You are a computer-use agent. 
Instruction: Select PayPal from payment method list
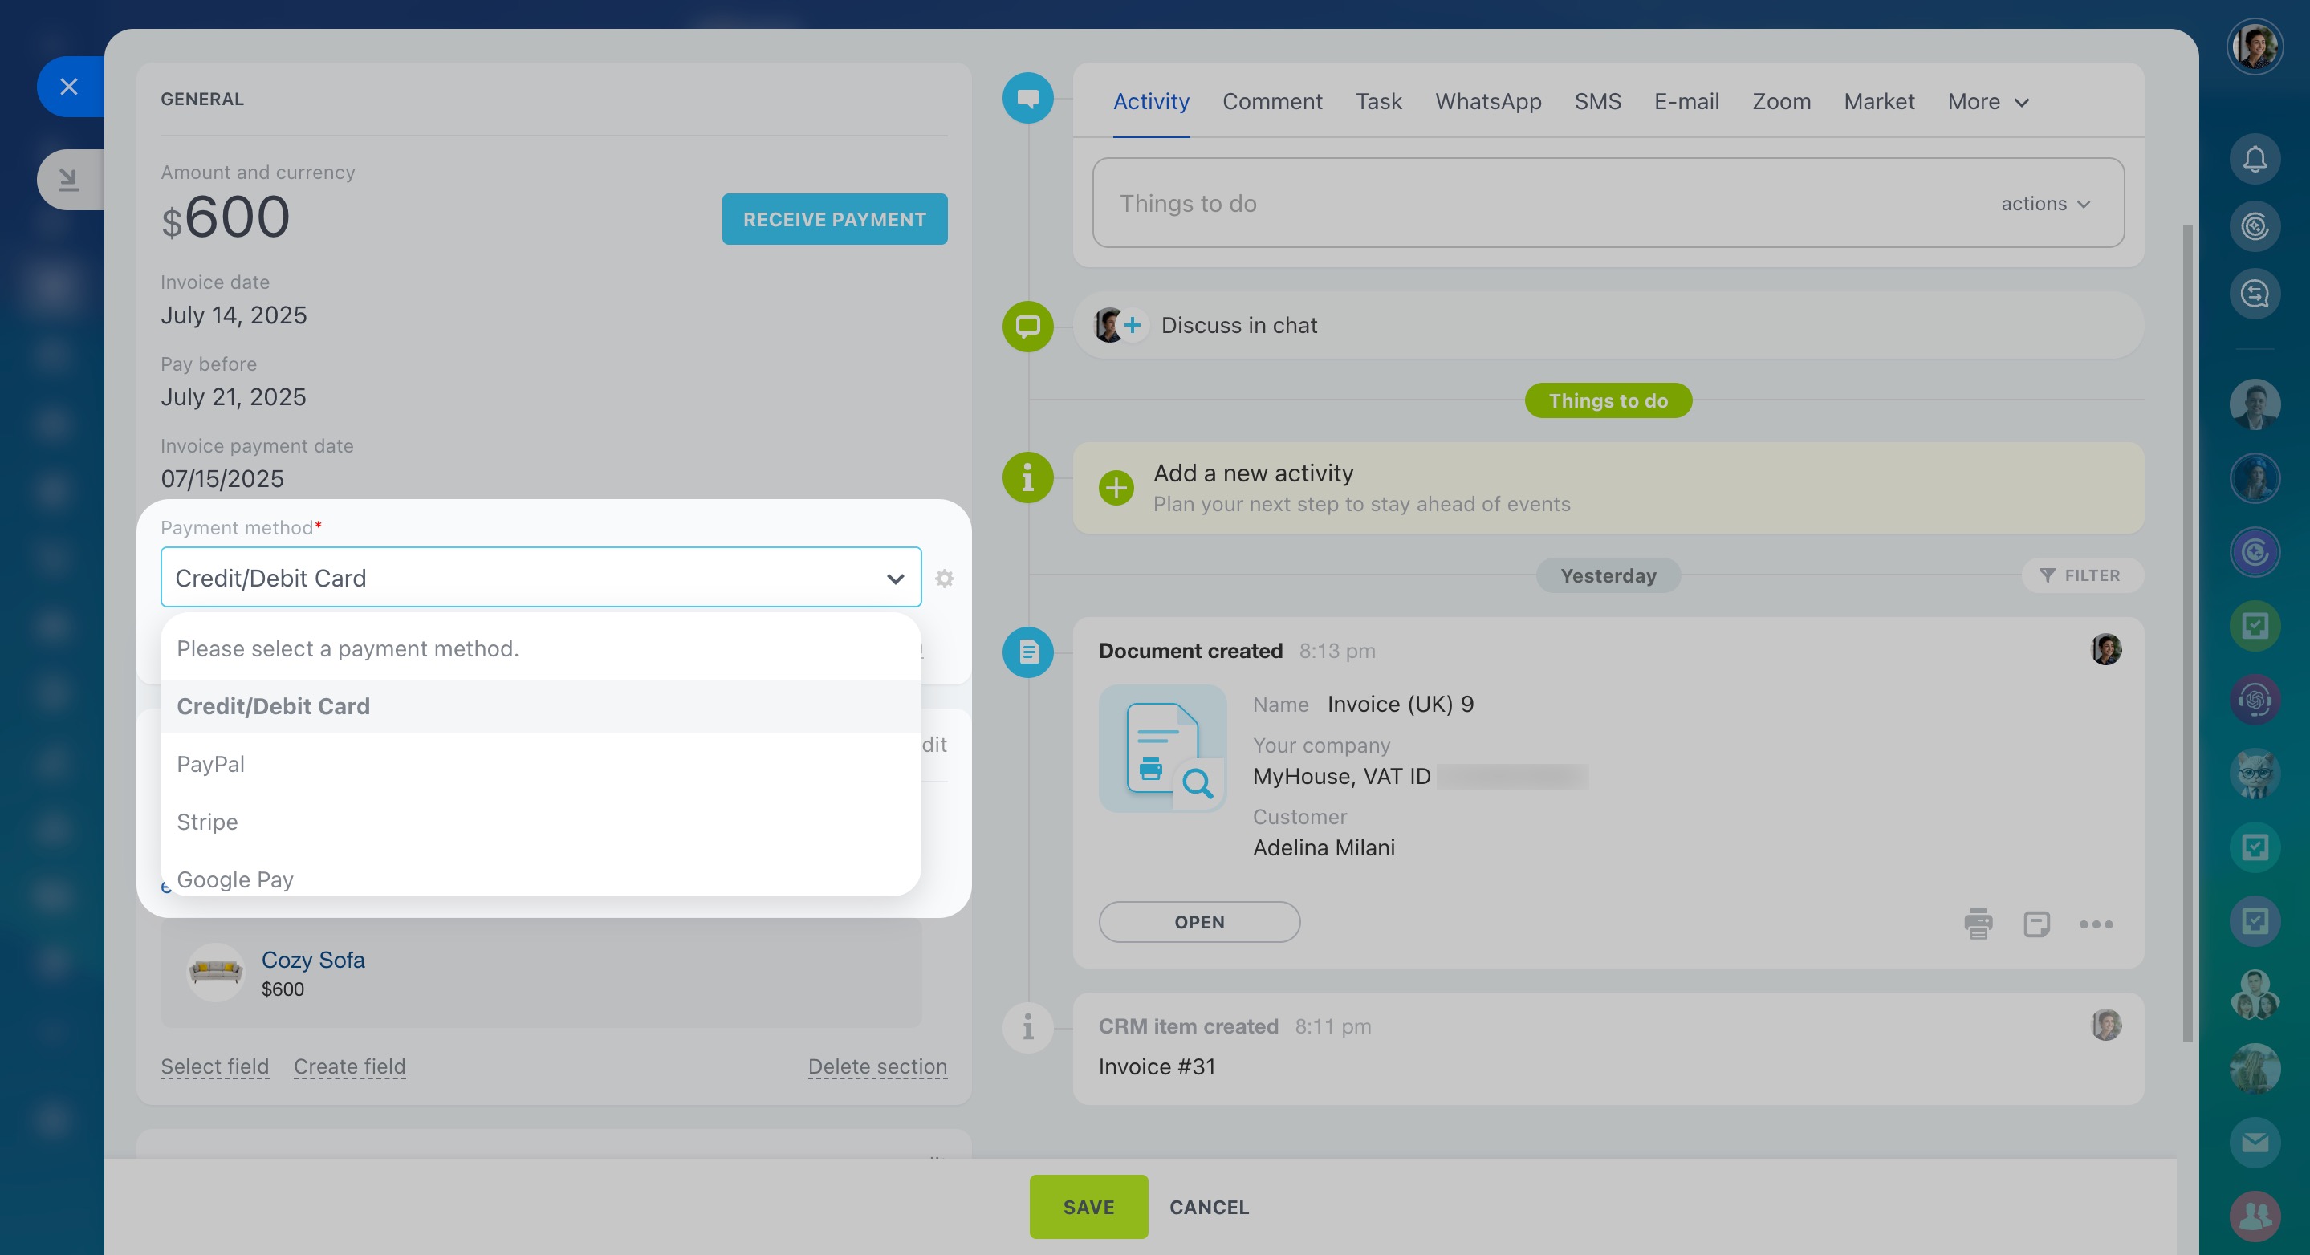point(211,764)
